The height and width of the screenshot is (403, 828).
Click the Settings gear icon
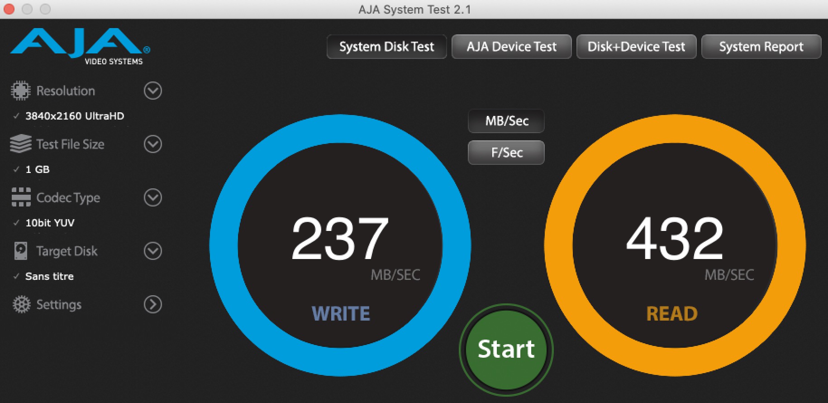point(21,304)
